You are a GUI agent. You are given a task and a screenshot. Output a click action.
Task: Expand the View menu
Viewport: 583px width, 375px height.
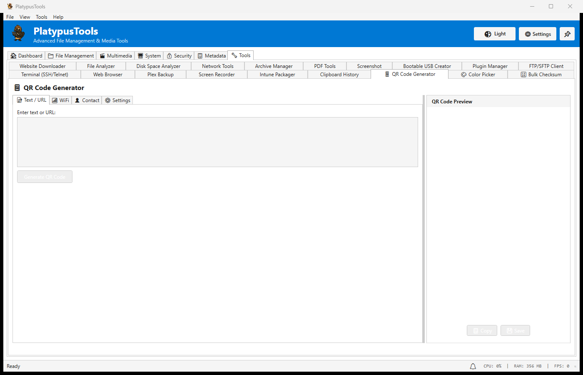click(x=25, y=17)
